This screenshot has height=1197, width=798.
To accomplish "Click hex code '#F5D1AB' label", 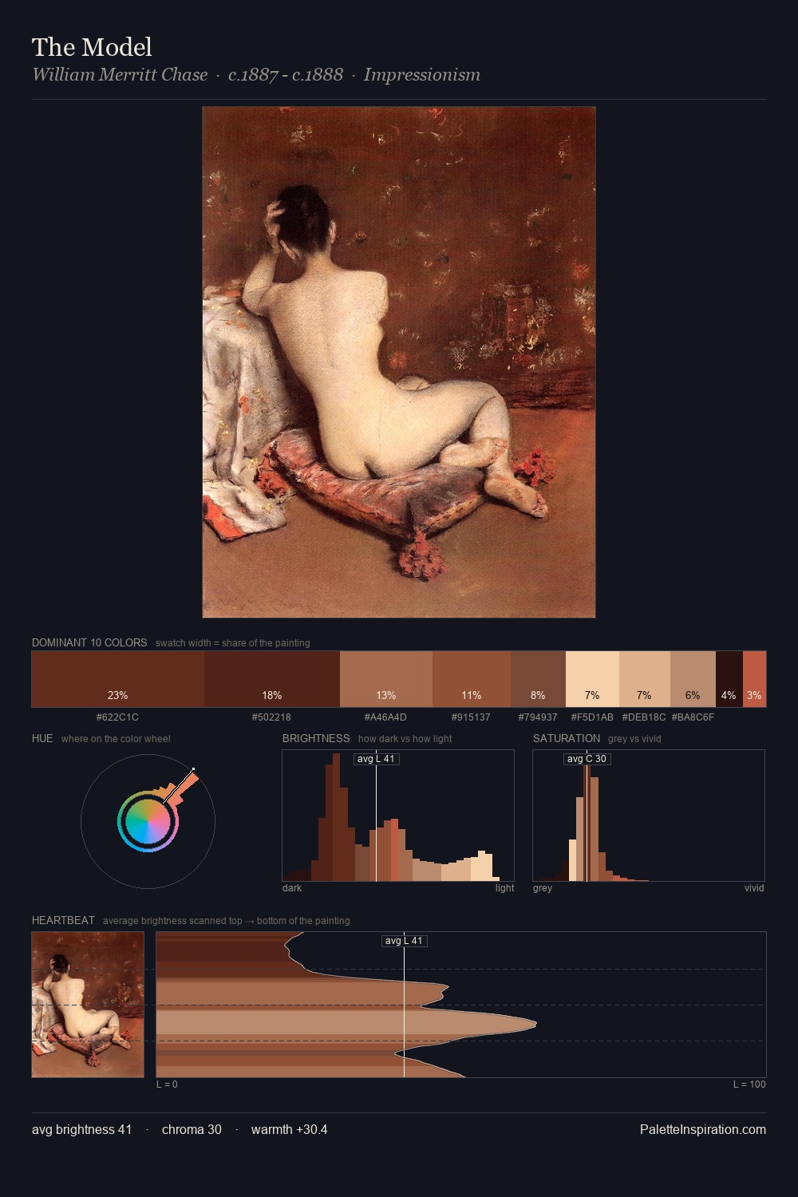I will pyautogui.click(x=592, y=717).
